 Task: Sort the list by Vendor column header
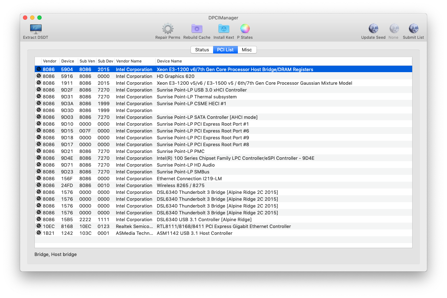[50, 61]
